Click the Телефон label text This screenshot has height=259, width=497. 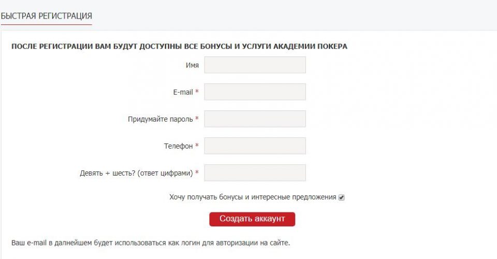[178, 146]
